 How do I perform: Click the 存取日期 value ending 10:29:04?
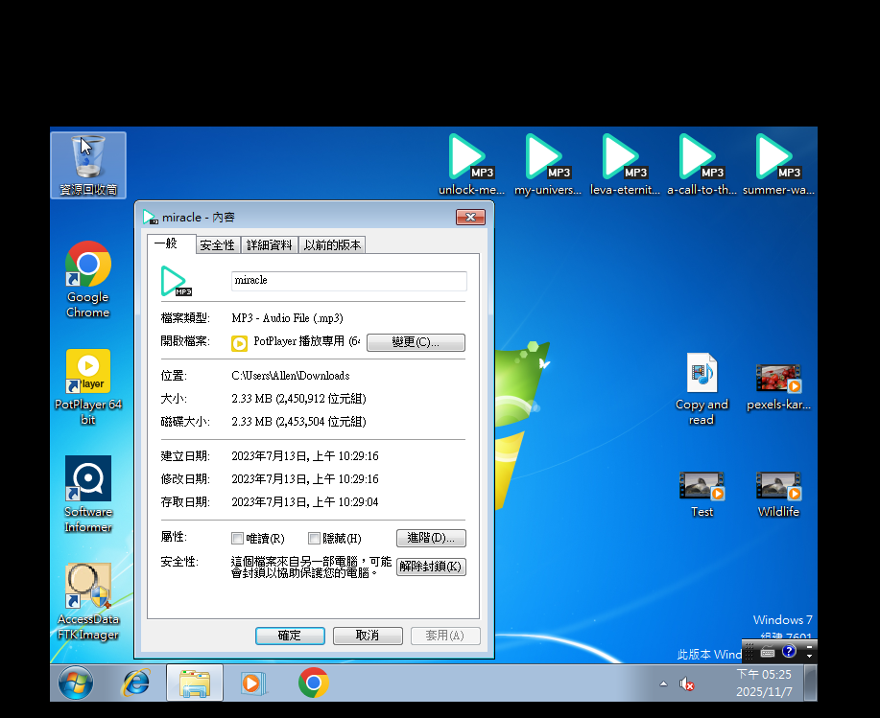(x=305, y=502)
